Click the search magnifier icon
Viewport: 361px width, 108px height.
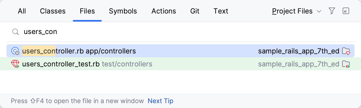click(16, 32)
